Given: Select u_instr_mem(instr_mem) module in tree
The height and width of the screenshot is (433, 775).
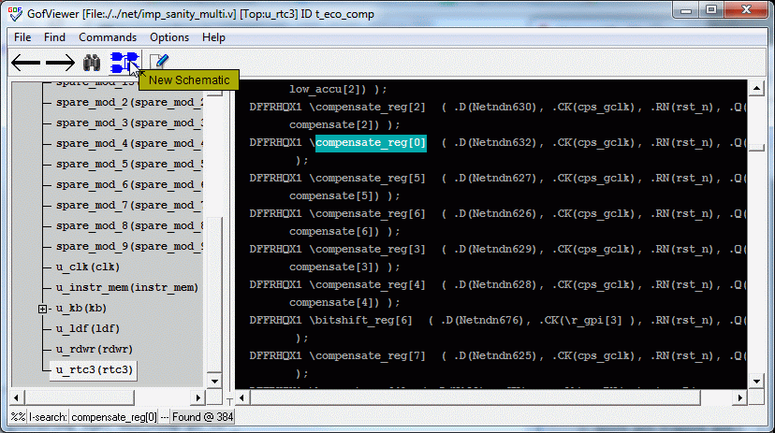Looking at the screenshot, I should (x=126, y=287).
